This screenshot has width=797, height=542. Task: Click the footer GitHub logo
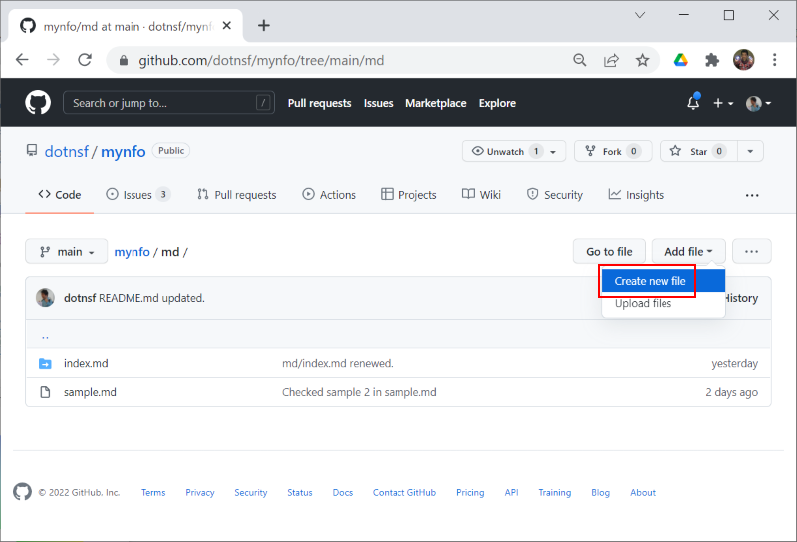coord(22,491)
